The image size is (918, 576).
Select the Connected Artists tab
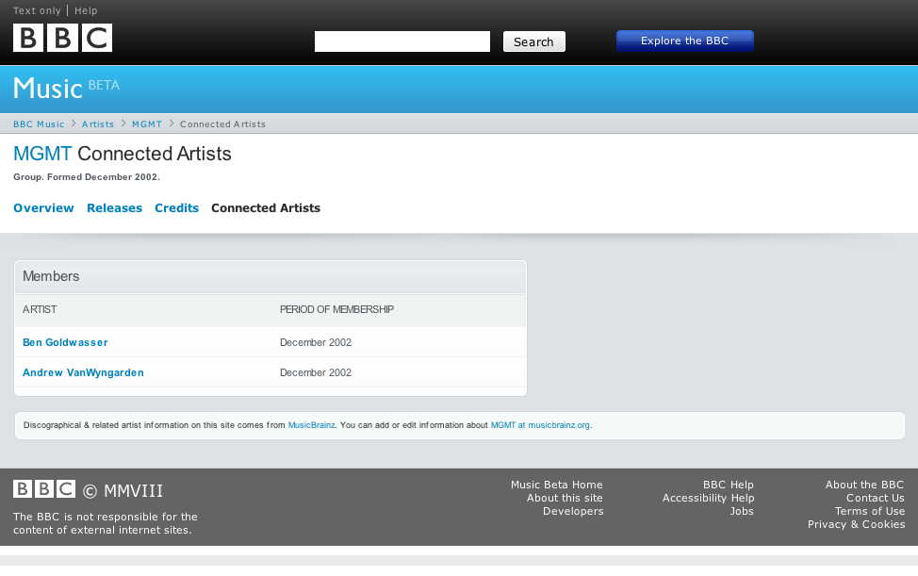coord(266,207)
